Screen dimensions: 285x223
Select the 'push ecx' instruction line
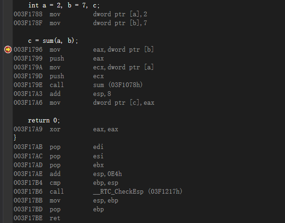[x=59, y=76]
